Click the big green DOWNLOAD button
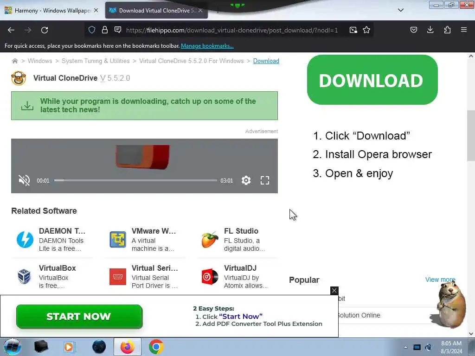The width and height of the screenshot is (475, 356). (x=372, y=80)
